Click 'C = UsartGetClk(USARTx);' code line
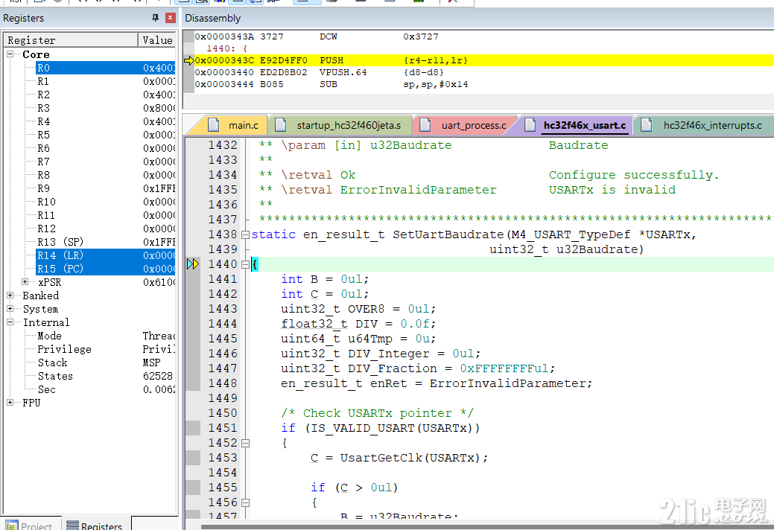Image resolution: width=774 pixels, height=530 pixels. click(399, 458)
